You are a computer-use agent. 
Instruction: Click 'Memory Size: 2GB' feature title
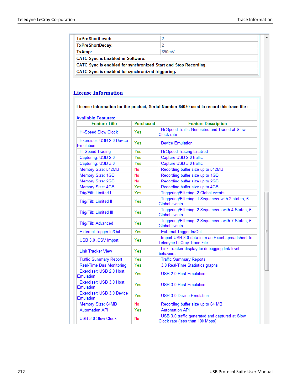click(97, 181)
